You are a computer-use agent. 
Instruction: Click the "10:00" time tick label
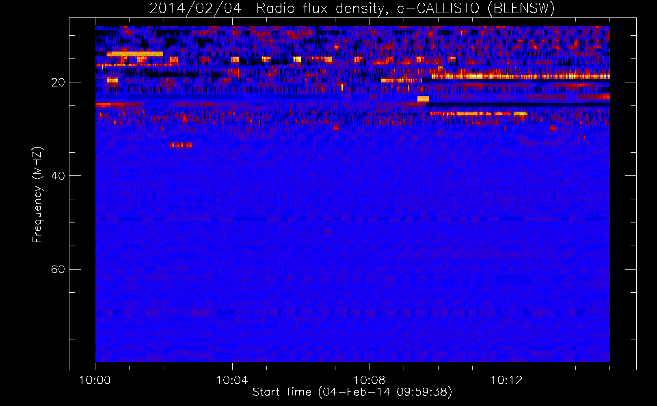(95, 380)
